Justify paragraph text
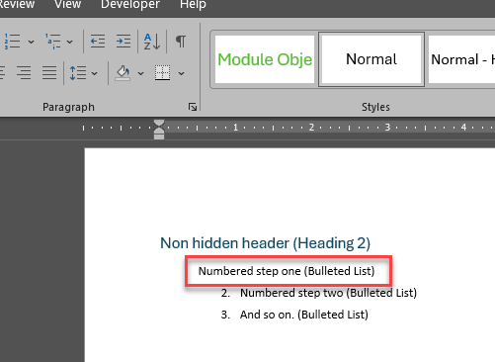The width and height of the screenshot is (495, 362). point(49,73)
